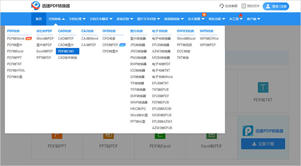Open OFD阅读 from the menu

[109, 38]
